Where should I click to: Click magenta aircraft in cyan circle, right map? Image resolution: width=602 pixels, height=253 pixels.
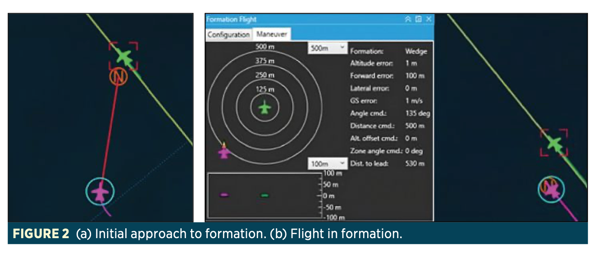click(552, 189)
